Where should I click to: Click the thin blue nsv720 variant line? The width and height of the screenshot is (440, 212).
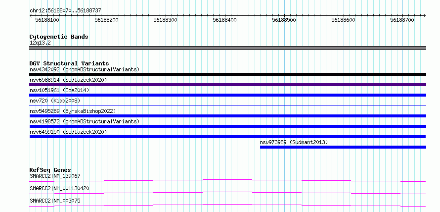click(227, 105)
